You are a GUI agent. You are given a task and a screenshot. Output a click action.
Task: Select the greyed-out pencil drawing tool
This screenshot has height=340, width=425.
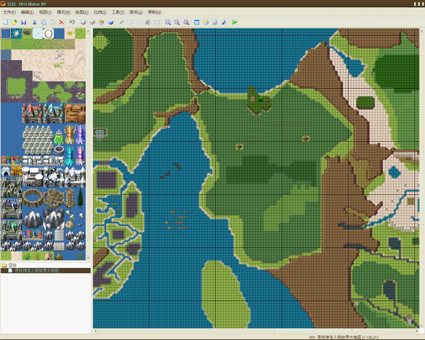(121, 22)
